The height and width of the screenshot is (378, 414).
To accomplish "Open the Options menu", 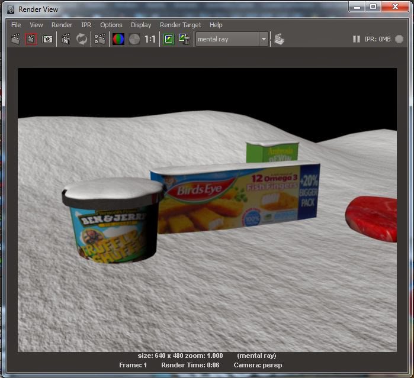I will click(111, 25).
